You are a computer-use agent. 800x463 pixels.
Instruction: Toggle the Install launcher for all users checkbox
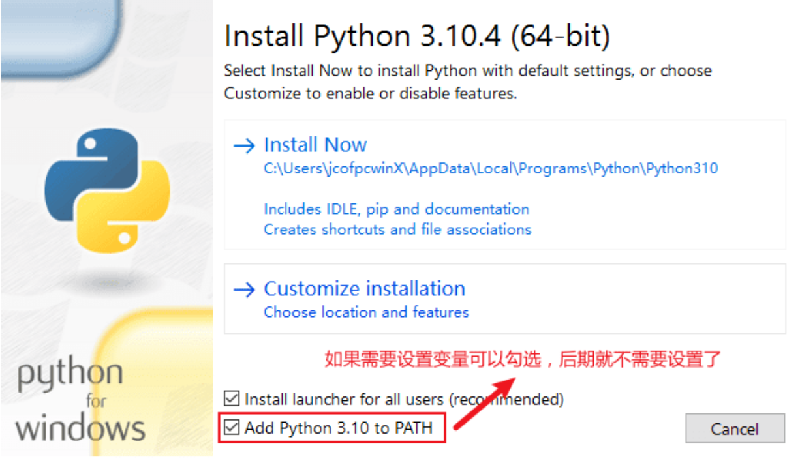[x=231, y=398]
